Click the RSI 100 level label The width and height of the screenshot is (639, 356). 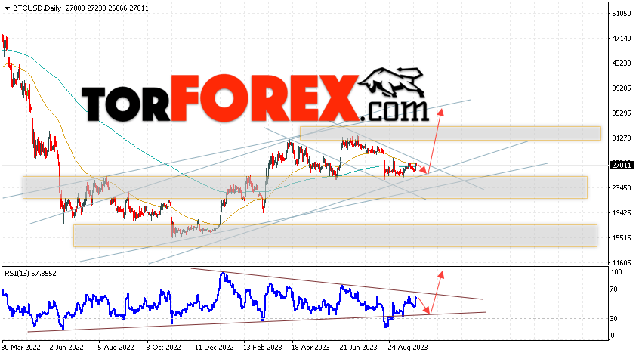616,272
